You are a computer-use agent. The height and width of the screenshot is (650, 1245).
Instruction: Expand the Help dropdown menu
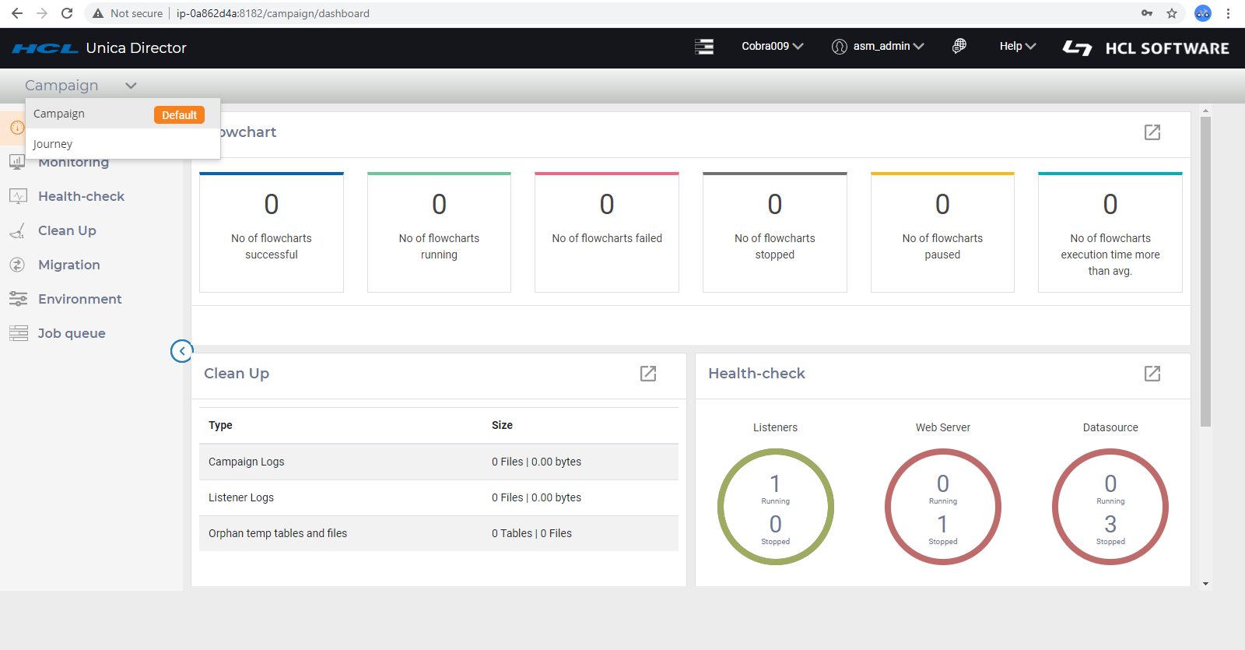point(1017,47)
